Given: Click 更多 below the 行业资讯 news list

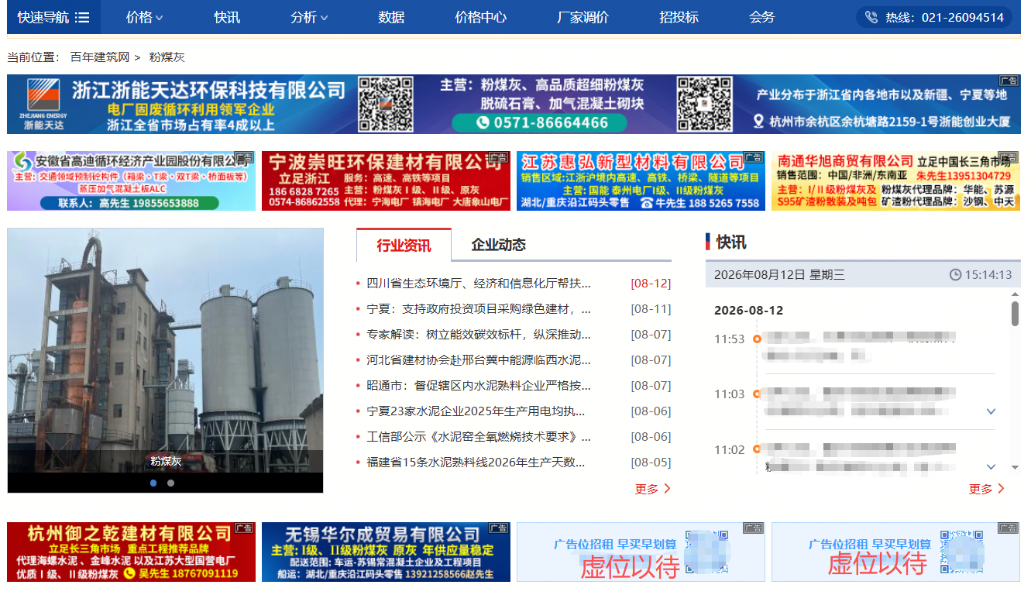Looking at the screenshot, I should [652, 489].
